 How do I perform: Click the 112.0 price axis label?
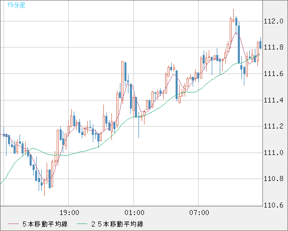point(273,21)
